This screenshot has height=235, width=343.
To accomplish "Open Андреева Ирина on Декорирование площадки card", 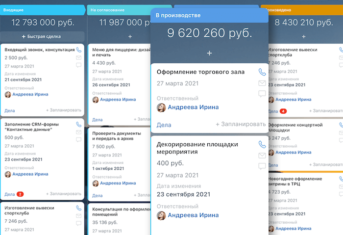I will (x=193, y=215).
